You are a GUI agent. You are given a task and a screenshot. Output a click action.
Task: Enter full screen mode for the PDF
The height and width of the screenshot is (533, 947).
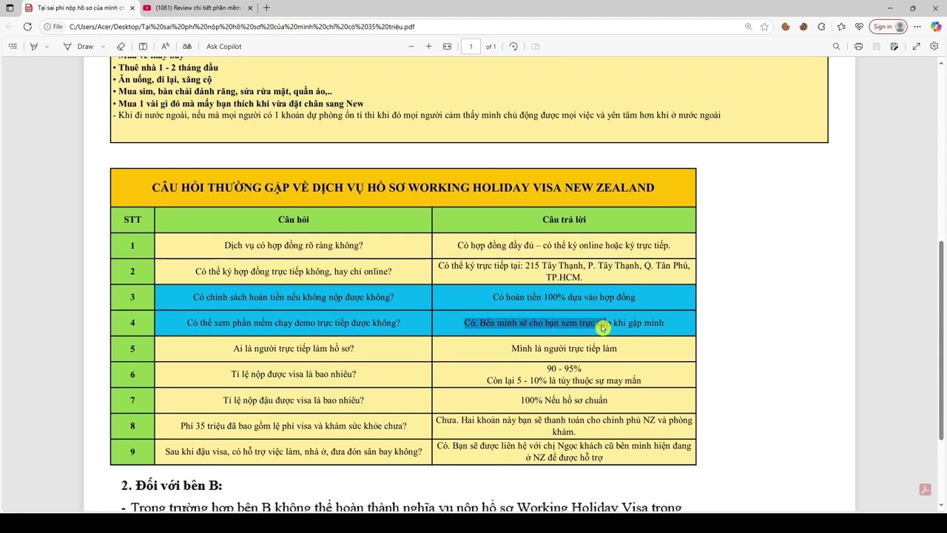916,47
